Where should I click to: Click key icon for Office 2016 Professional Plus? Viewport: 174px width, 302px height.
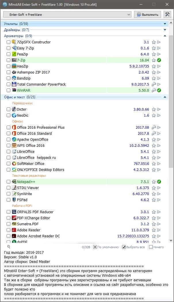tap(154, 128)
